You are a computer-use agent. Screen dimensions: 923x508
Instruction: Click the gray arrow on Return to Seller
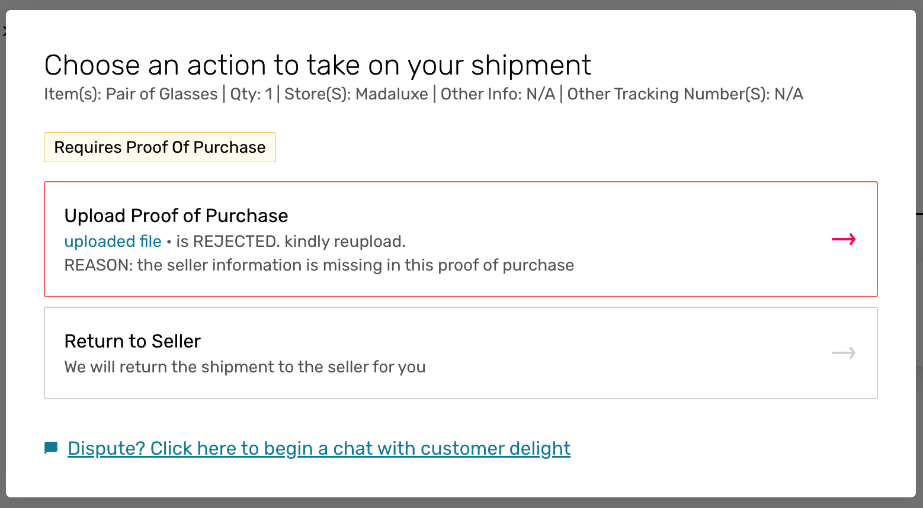(x=844, y=353)
